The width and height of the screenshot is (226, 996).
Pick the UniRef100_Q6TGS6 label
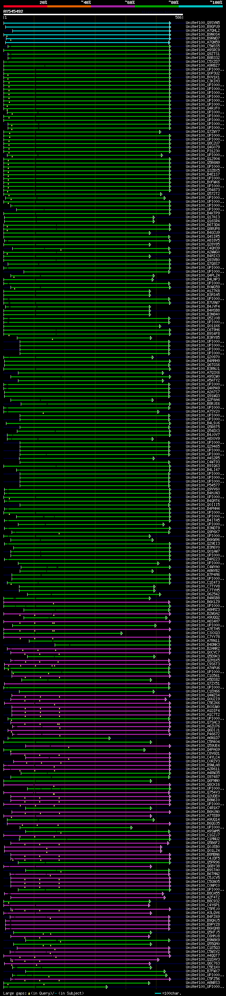pyautogui.click(x=203, y=365)
